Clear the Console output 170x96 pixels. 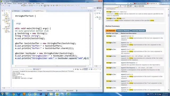point(80,69)
